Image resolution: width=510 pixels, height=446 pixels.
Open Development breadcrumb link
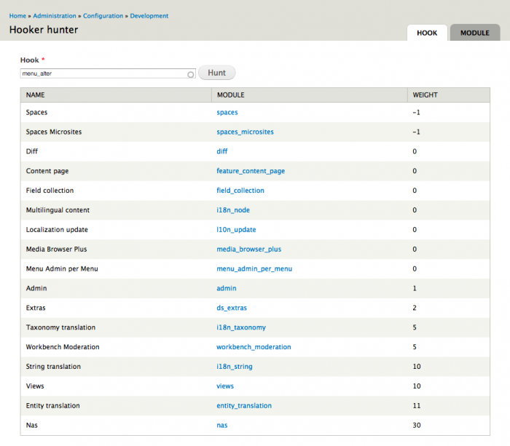pyautogui.click(x=149, y=16)
